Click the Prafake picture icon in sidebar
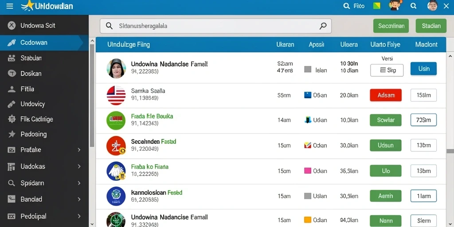The width and height of the screenshot is (454, 227). point(11,150)
